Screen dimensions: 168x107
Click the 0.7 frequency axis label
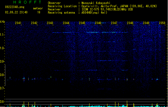tap(2, 88)
